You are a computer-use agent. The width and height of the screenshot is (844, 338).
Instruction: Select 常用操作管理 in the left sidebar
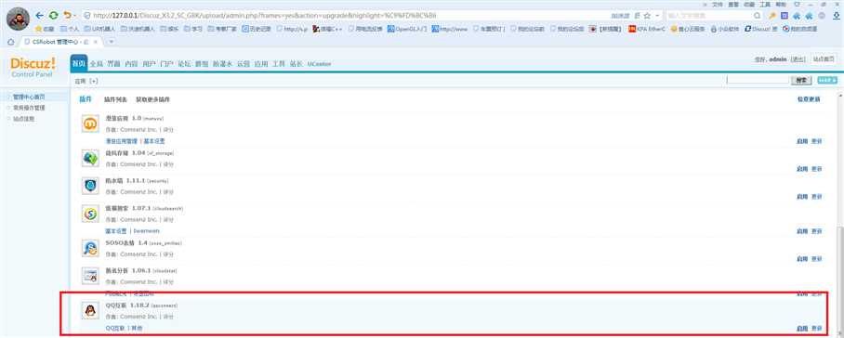click(x=29, y=108)
